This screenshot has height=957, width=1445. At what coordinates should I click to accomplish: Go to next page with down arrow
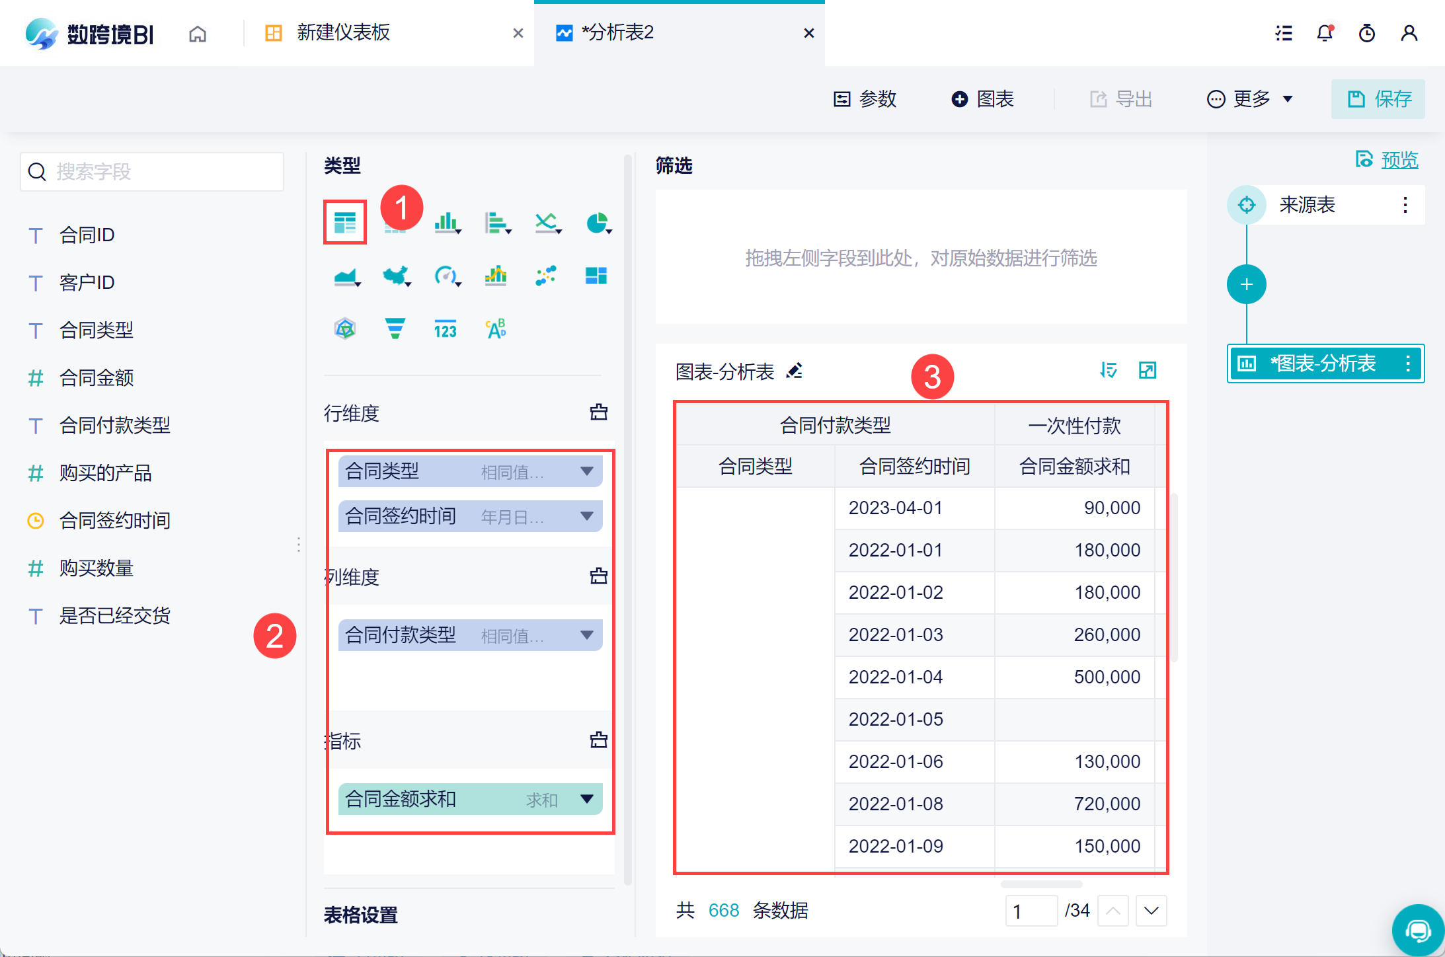tap(1151, 911)
